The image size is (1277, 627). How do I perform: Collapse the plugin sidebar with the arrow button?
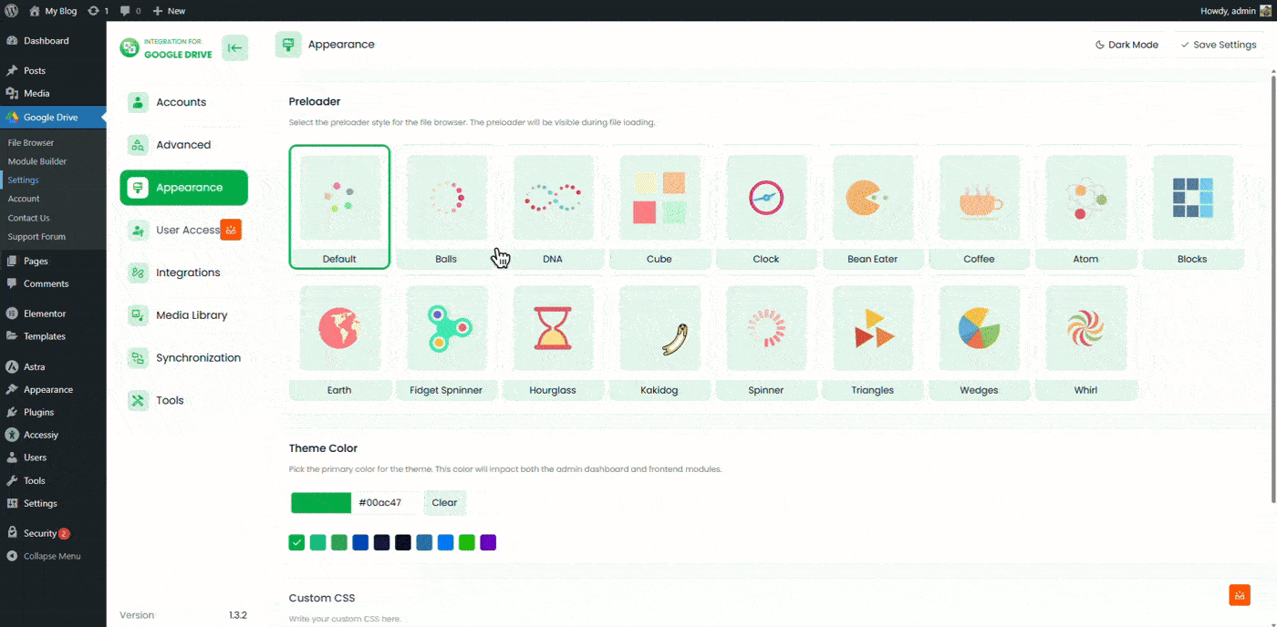[234, 46]
